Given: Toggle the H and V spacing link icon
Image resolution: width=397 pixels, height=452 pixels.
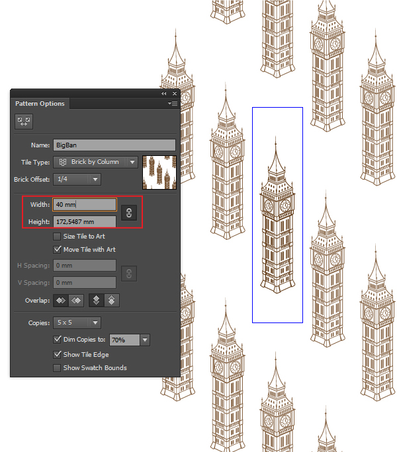Looking at the screenshot, I should [129, 274].
